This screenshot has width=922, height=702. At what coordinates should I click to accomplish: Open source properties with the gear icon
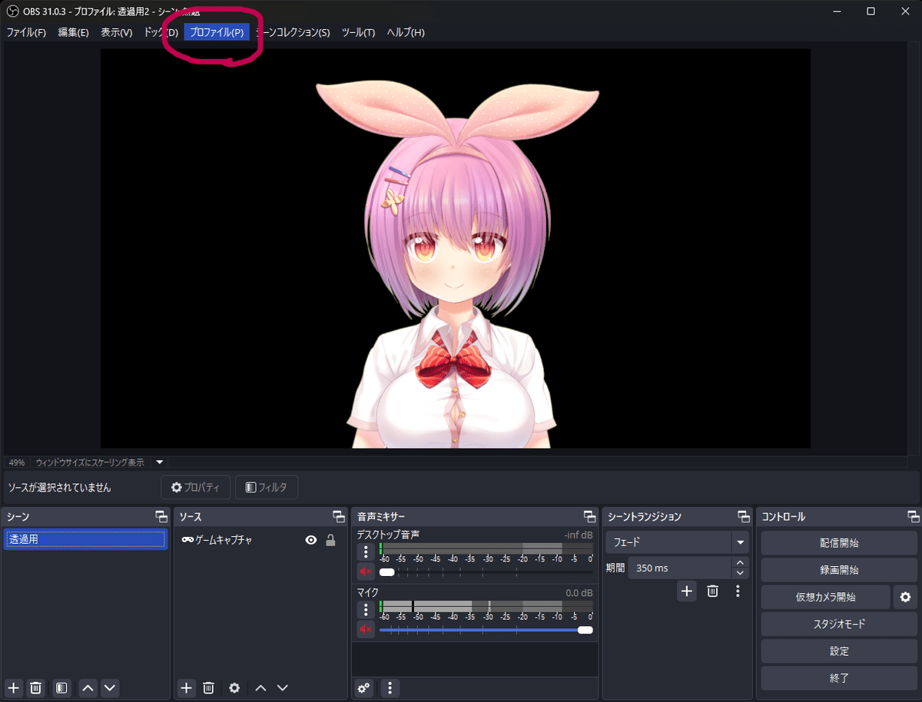(x=234, y=687)
